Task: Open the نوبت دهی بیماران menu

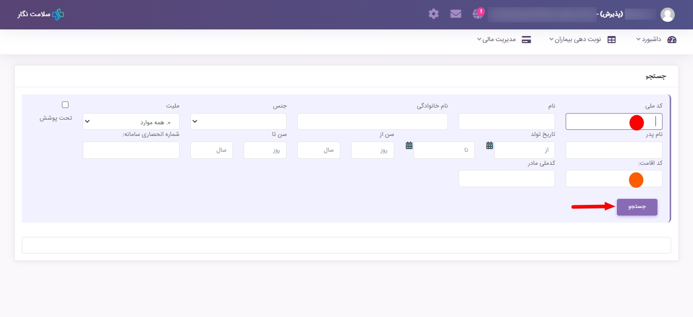Action: 575,40
